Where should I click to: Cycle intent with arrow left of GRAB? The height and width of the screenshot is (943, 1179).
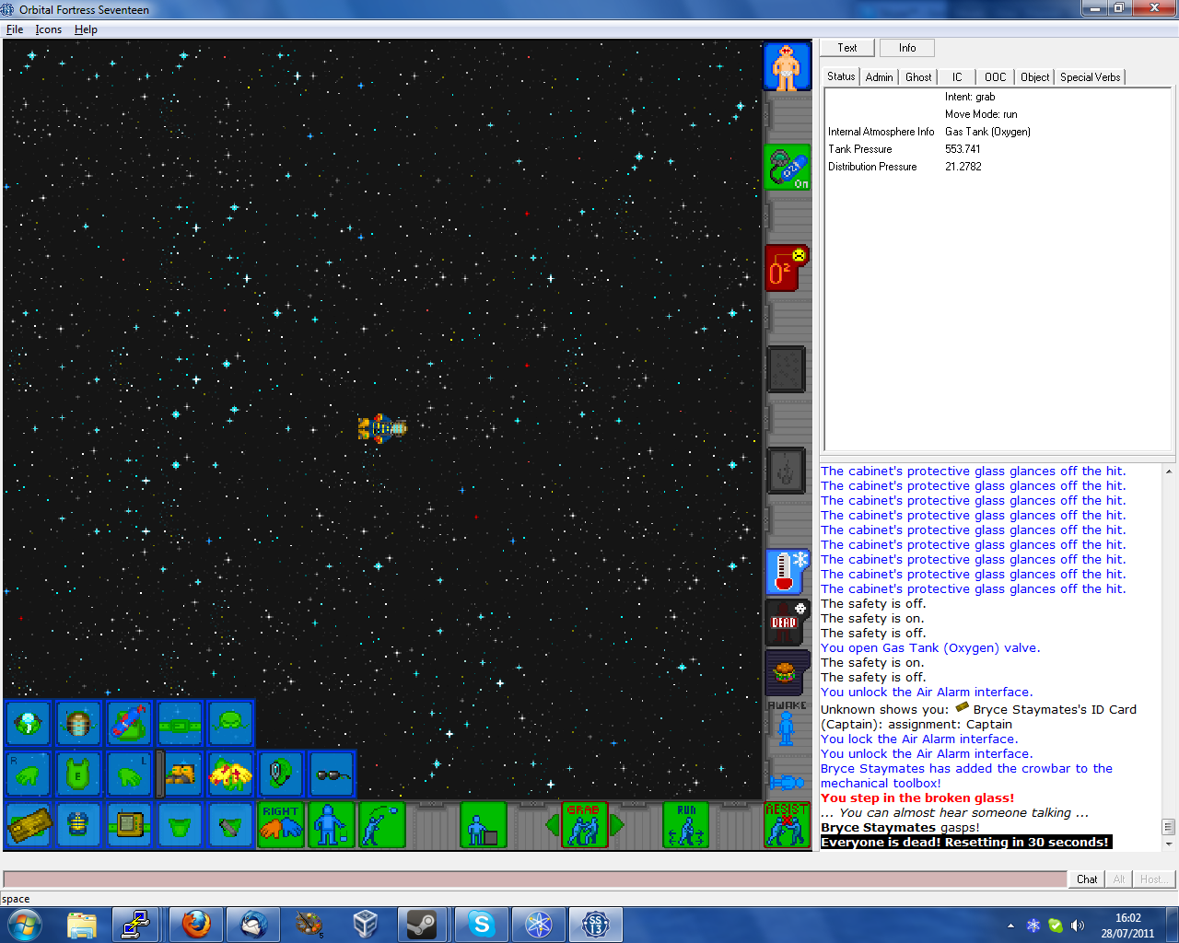tap(552, 824)
